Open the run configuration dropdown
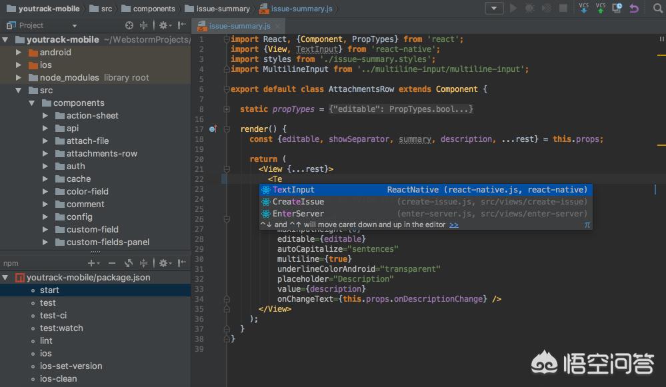 494,8
